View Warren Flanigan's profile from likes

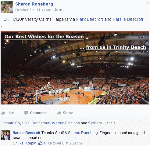point(66,123)
